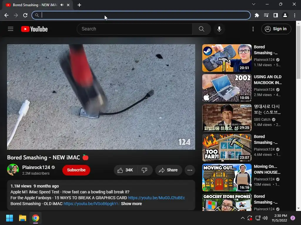
Task: Open Plainrock124 channel name link
Action: point(36,167)
